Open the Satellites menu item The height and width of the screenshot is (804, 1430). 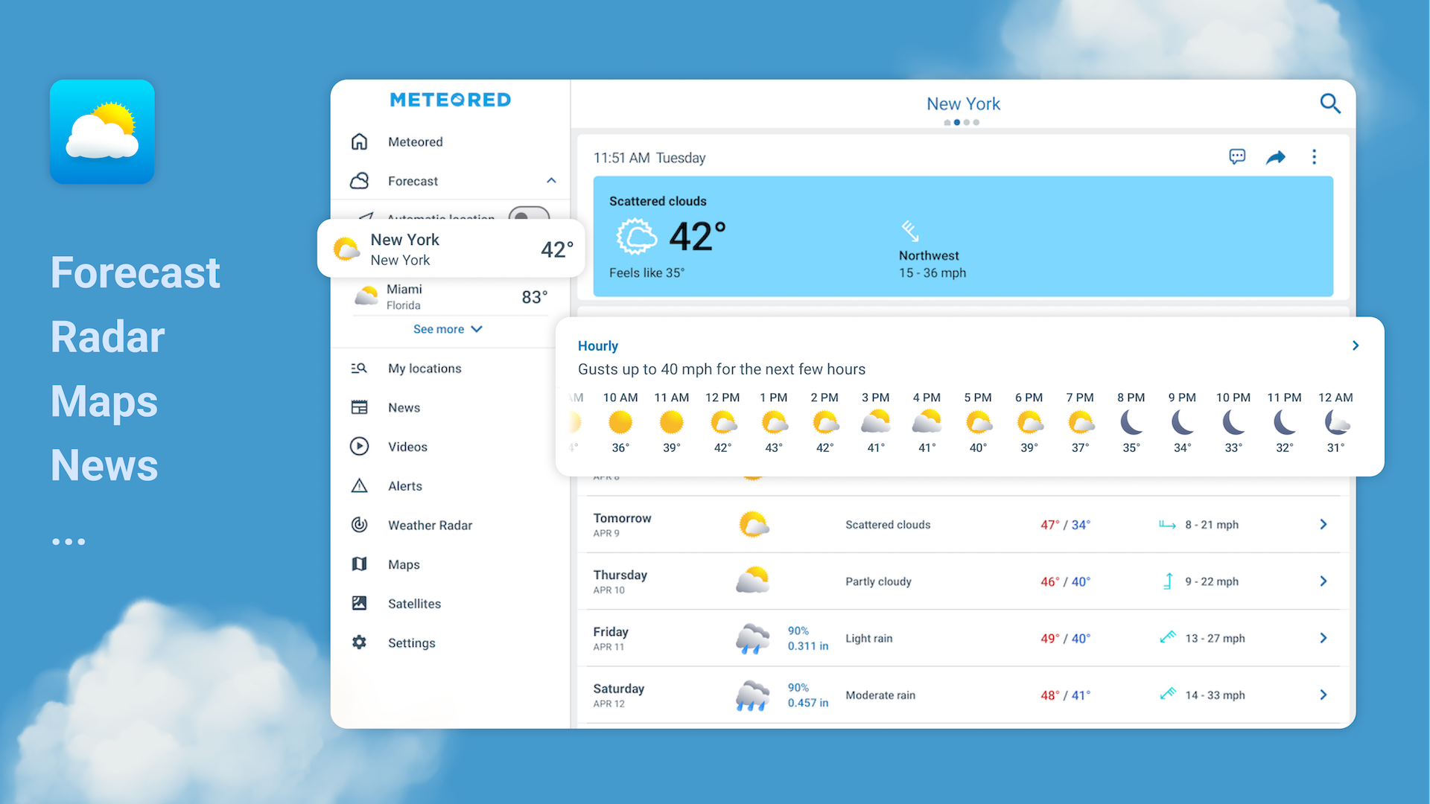(x=414, y=604)
